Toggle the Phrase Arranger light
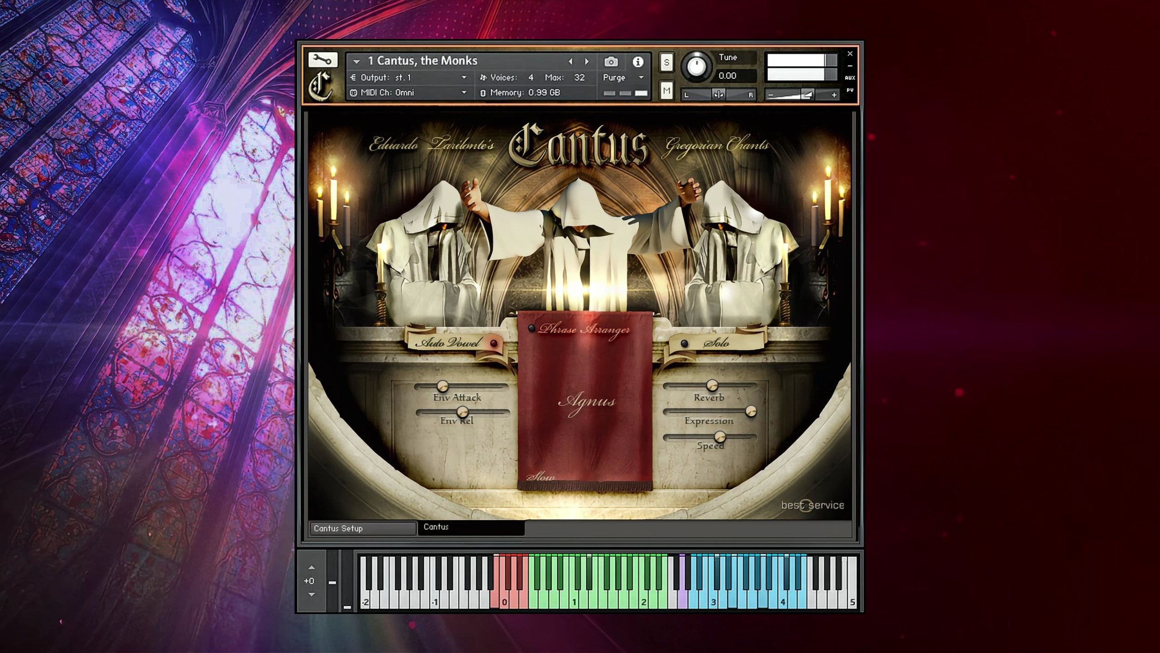This screenshot has height=653, width=1160. tap(532, 328)
